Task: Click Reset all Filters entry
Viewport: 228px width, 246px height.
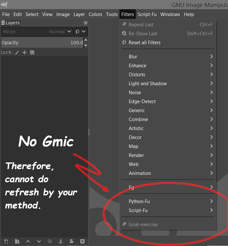Action: point(168,43)
